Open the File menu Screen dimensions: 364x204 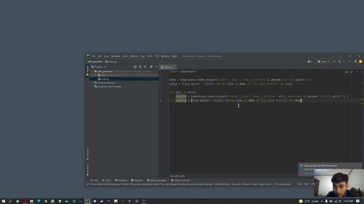click(93, 56)
